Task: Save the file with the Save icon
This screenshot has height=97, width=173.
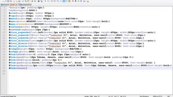Action: 8,1
